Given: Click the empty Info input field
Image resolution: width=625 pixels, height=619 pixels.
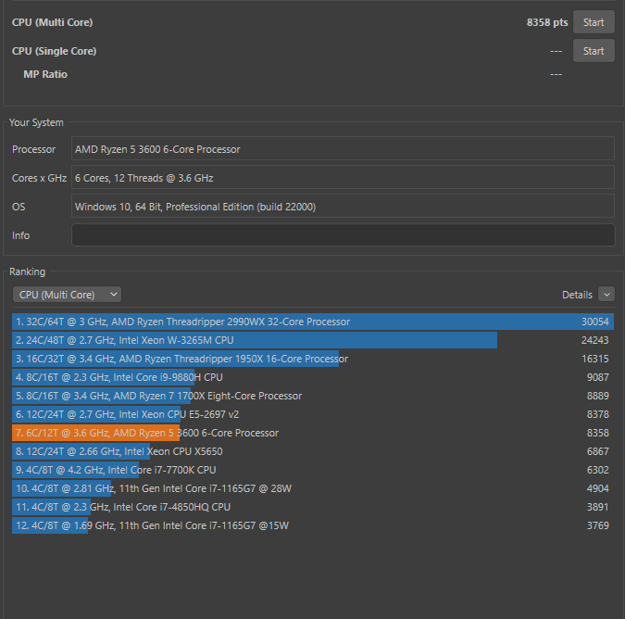Looking at the screenshot, I should coord(343,235).
